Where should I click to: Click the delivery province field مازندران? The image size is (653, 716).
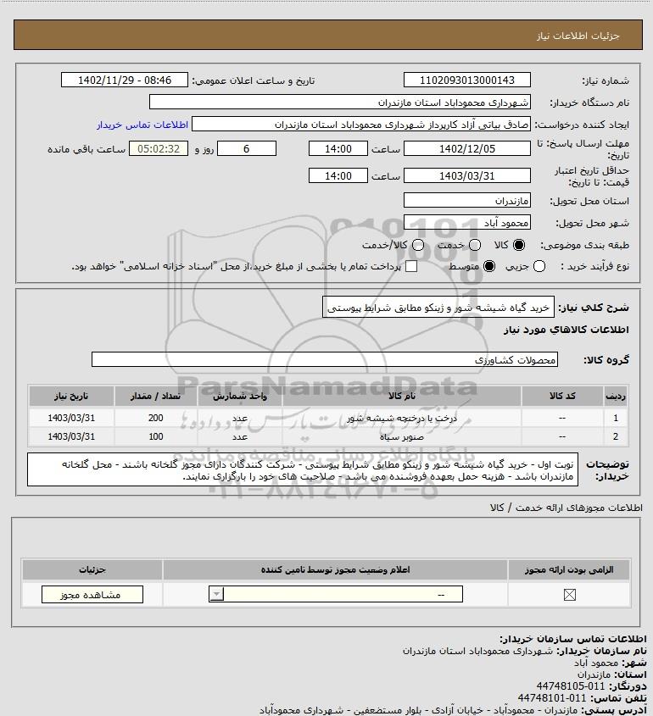click(467, 201)
